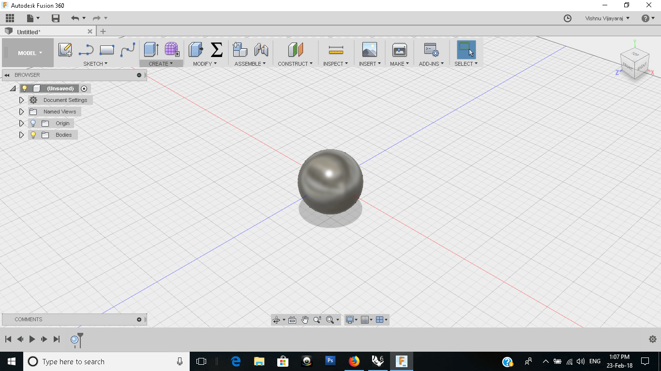Image resolution: width=661 pixels, height=371 pixels.
Task: Expand the COMMENTS panel
Action: click(x=139, y=320)
